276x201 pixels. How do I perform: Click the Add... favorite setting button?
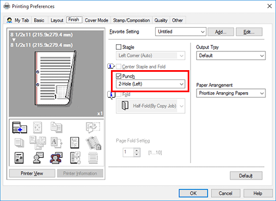pyautogui.click(x=221, y=32)
